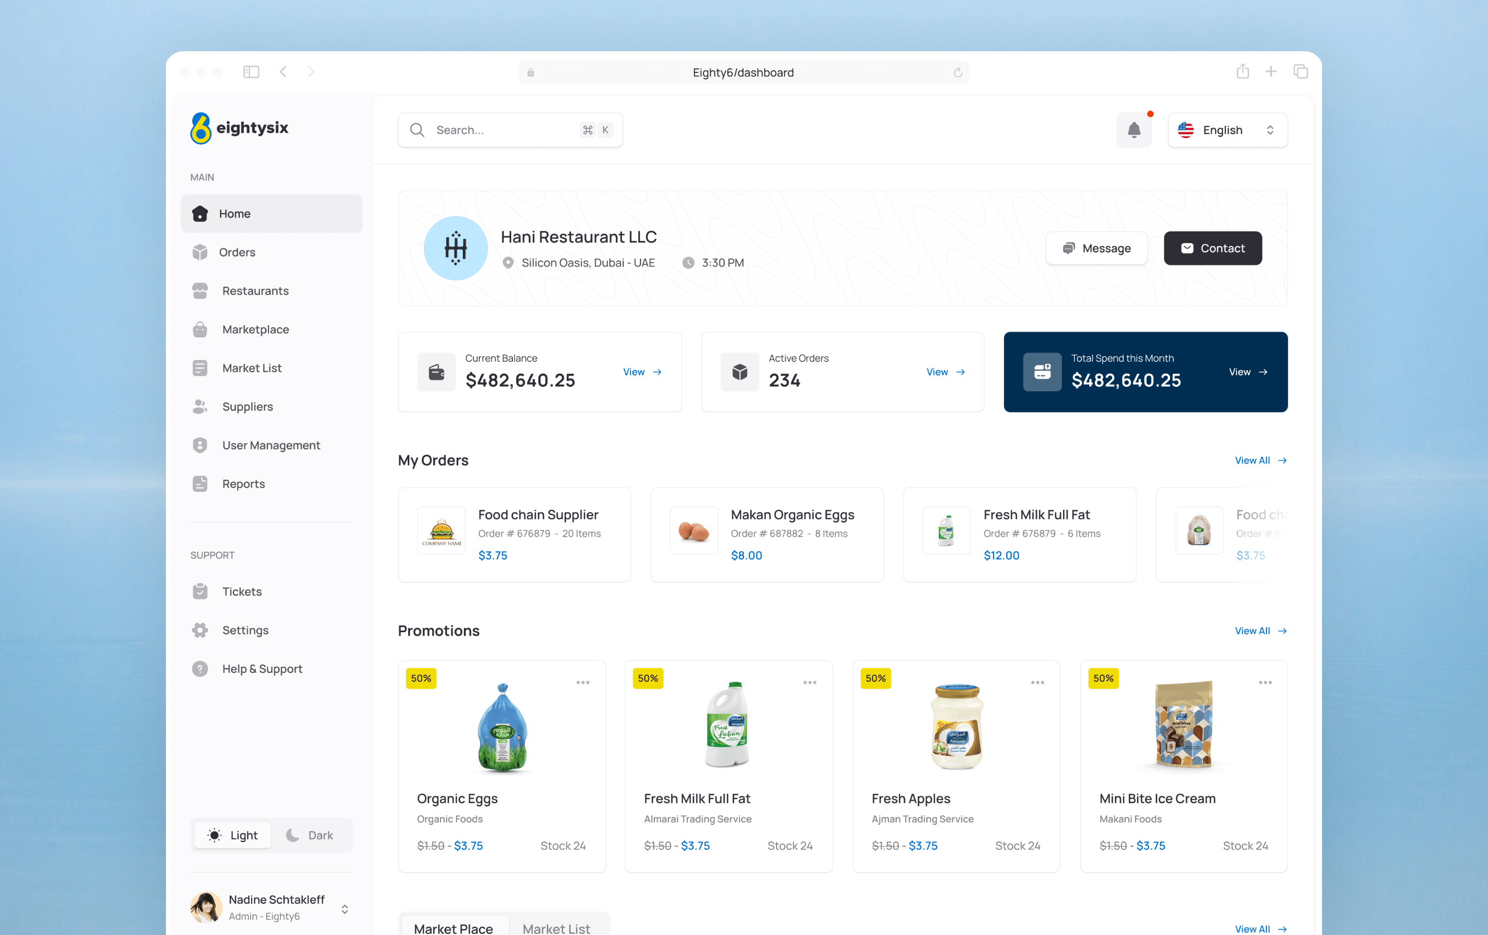View All in My Orders
The image size is (1488, 935).
point(1261,460)
